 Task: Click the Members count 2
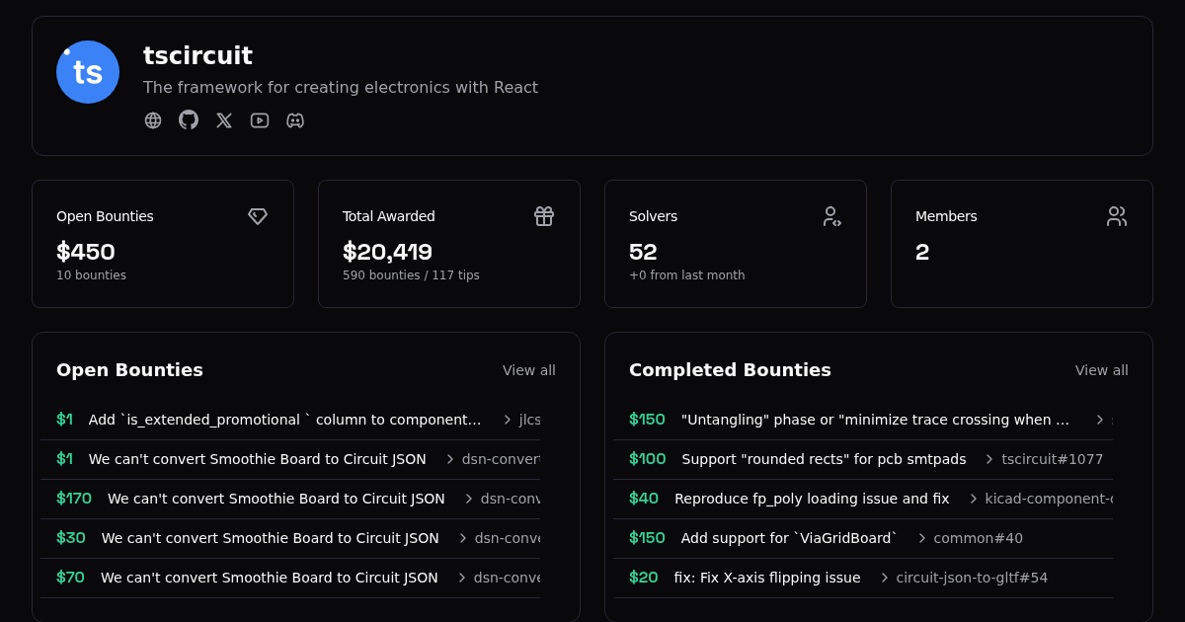click(x=922, y=252)
